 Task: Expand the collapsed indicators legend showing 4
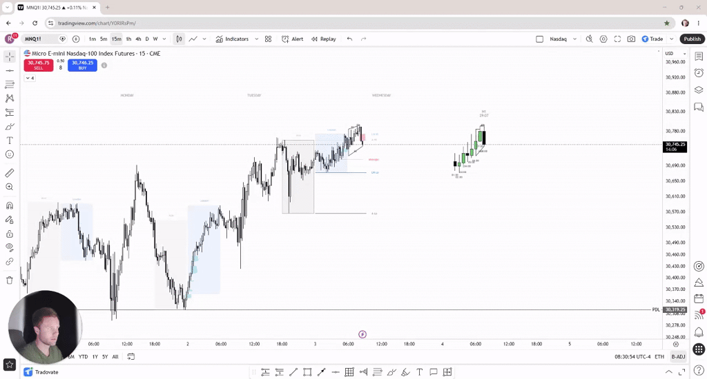coord(30,79)
